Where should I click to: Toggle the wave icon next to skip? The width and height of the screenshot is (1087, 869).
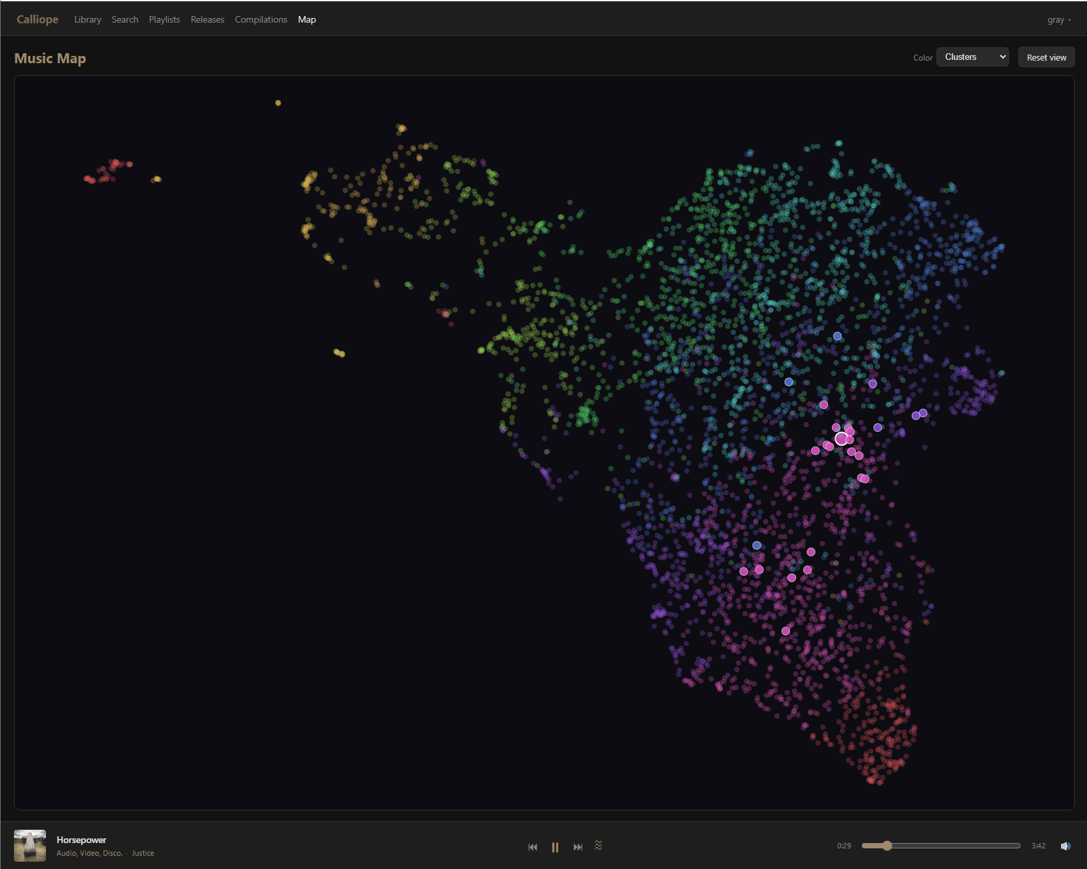click(598, 845)
